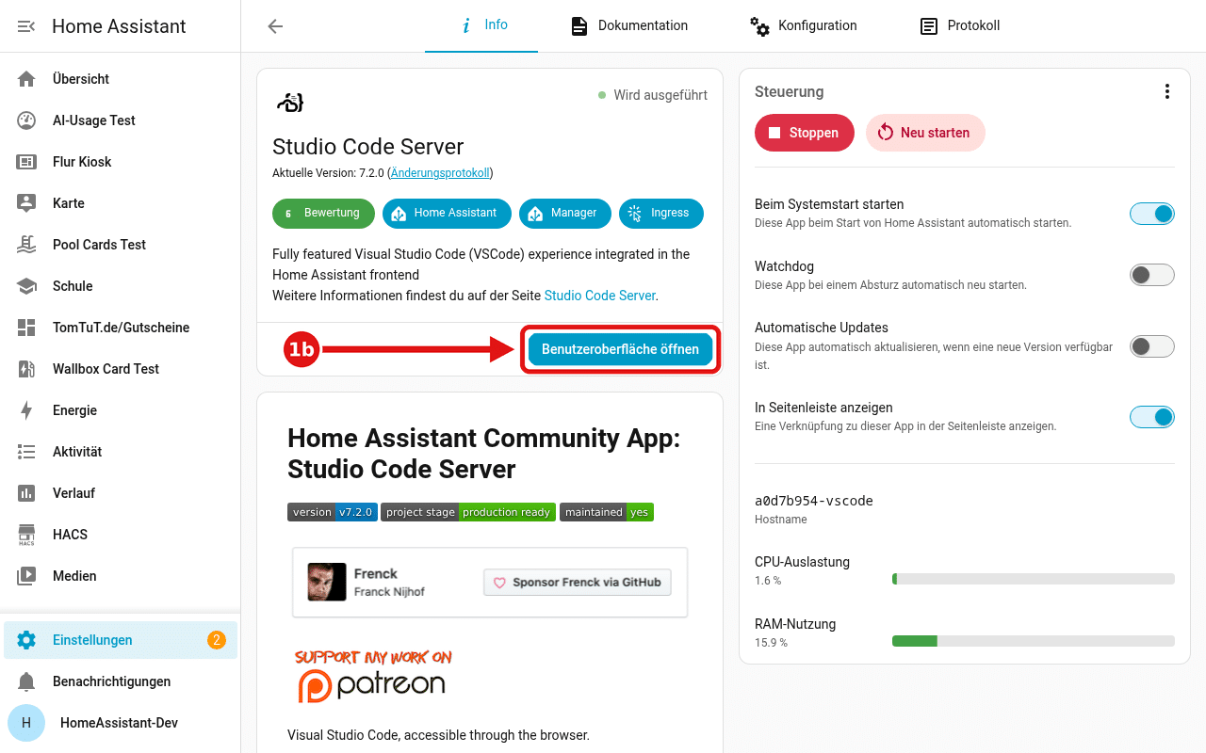The width and height of the screenshot is (1206, 753).
Task: Click the RAM-Nutzung progress bar
Action: click(1034, 641)
